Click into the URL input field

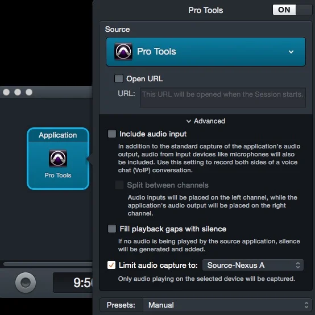[x=223, y=97]
